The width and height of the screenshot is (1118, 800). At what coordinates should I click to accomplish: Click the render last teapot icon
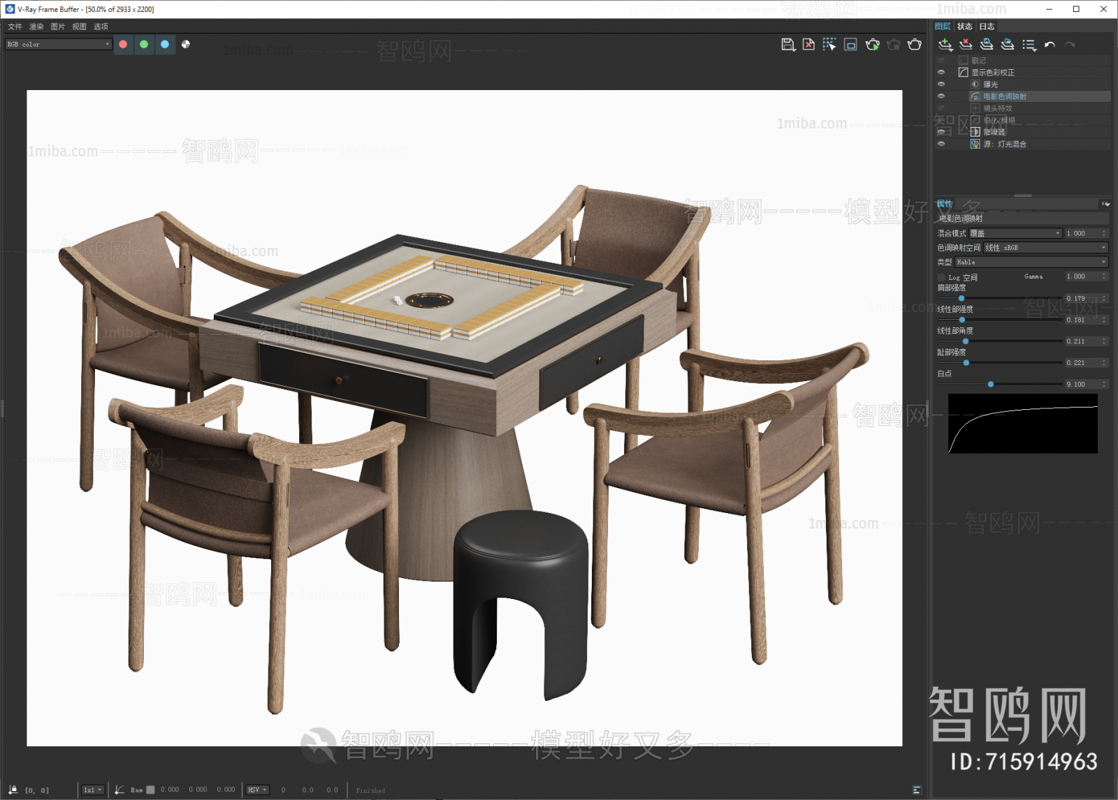pos(914,45)
